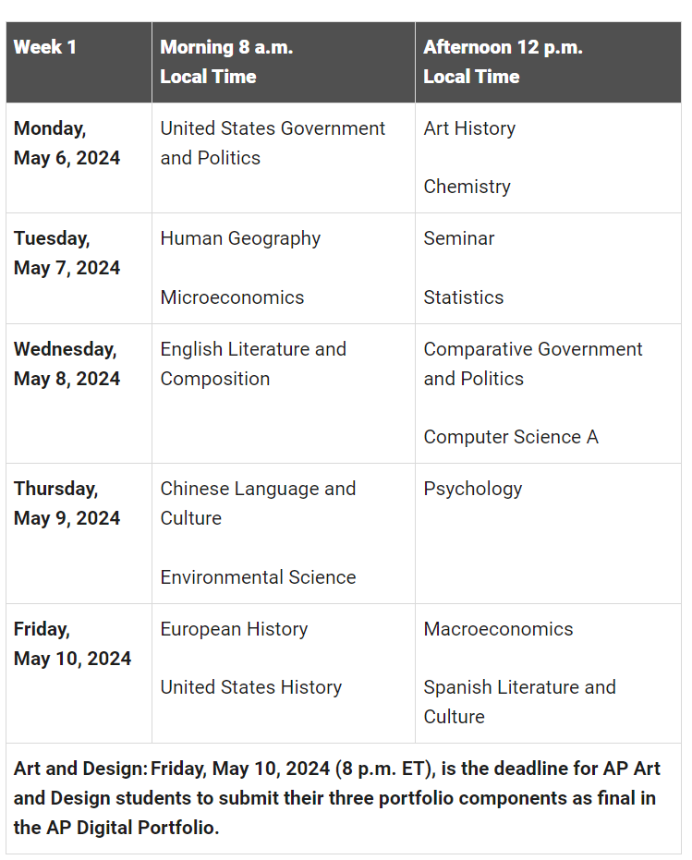The width and height of the screenshot is (692, 860).
Task: Click the Psychology exam entry
Action: click(472, 490)
